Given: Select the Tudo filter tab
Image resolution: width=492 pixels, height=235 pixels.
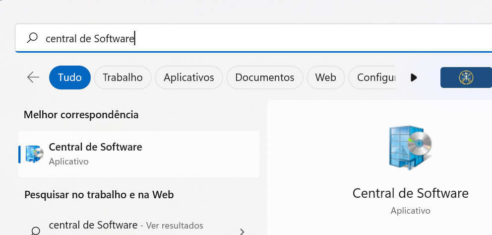Looking at the screenshot, I should 69,78.
